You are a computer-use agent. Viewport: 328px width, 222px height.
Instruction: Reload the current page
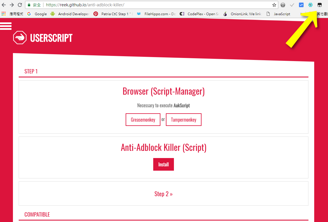pos(20,5)
